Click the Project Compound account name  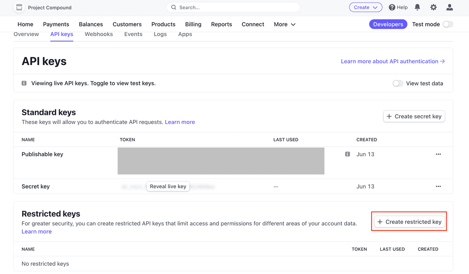(x=50, y=7)
